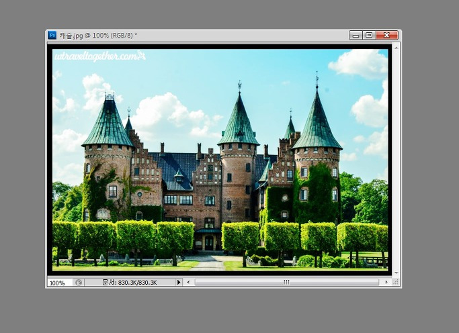
Task: Click the horizontal scrollbar thumb
Action: [287, 283]
